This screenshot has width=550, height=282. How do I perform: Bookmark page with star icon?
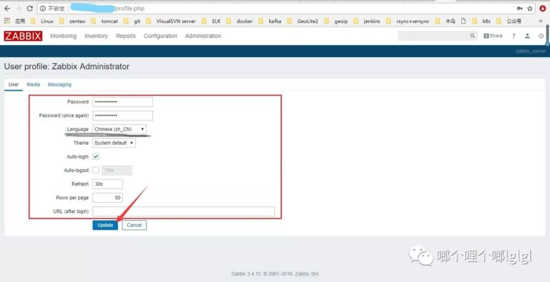530,9
